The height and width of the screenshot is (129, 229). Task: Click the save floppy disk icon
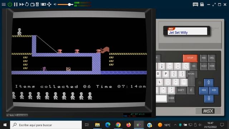pyautogui.click(x=202, y=4)
